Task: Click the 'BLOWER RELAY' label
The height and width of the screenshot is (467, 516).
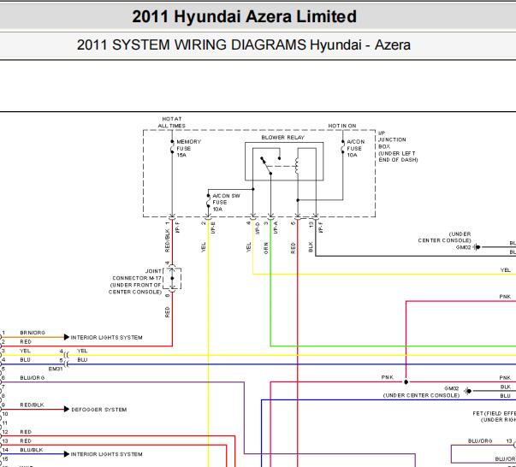Action: click(282, 138)
